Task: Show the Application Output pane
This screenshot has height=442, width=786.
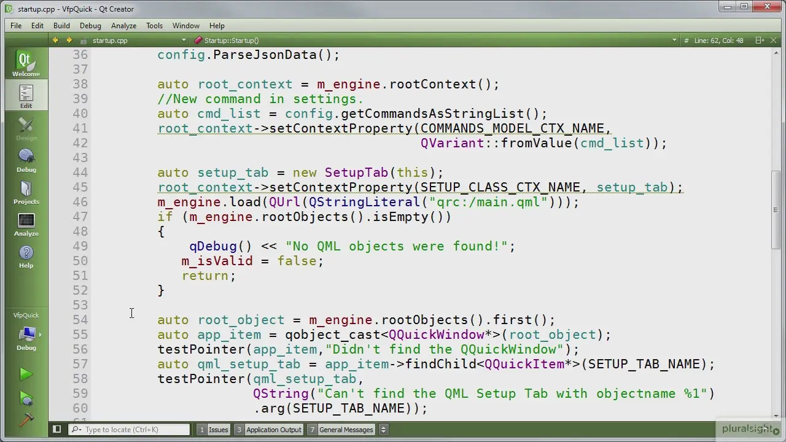Action: [268, 429]
